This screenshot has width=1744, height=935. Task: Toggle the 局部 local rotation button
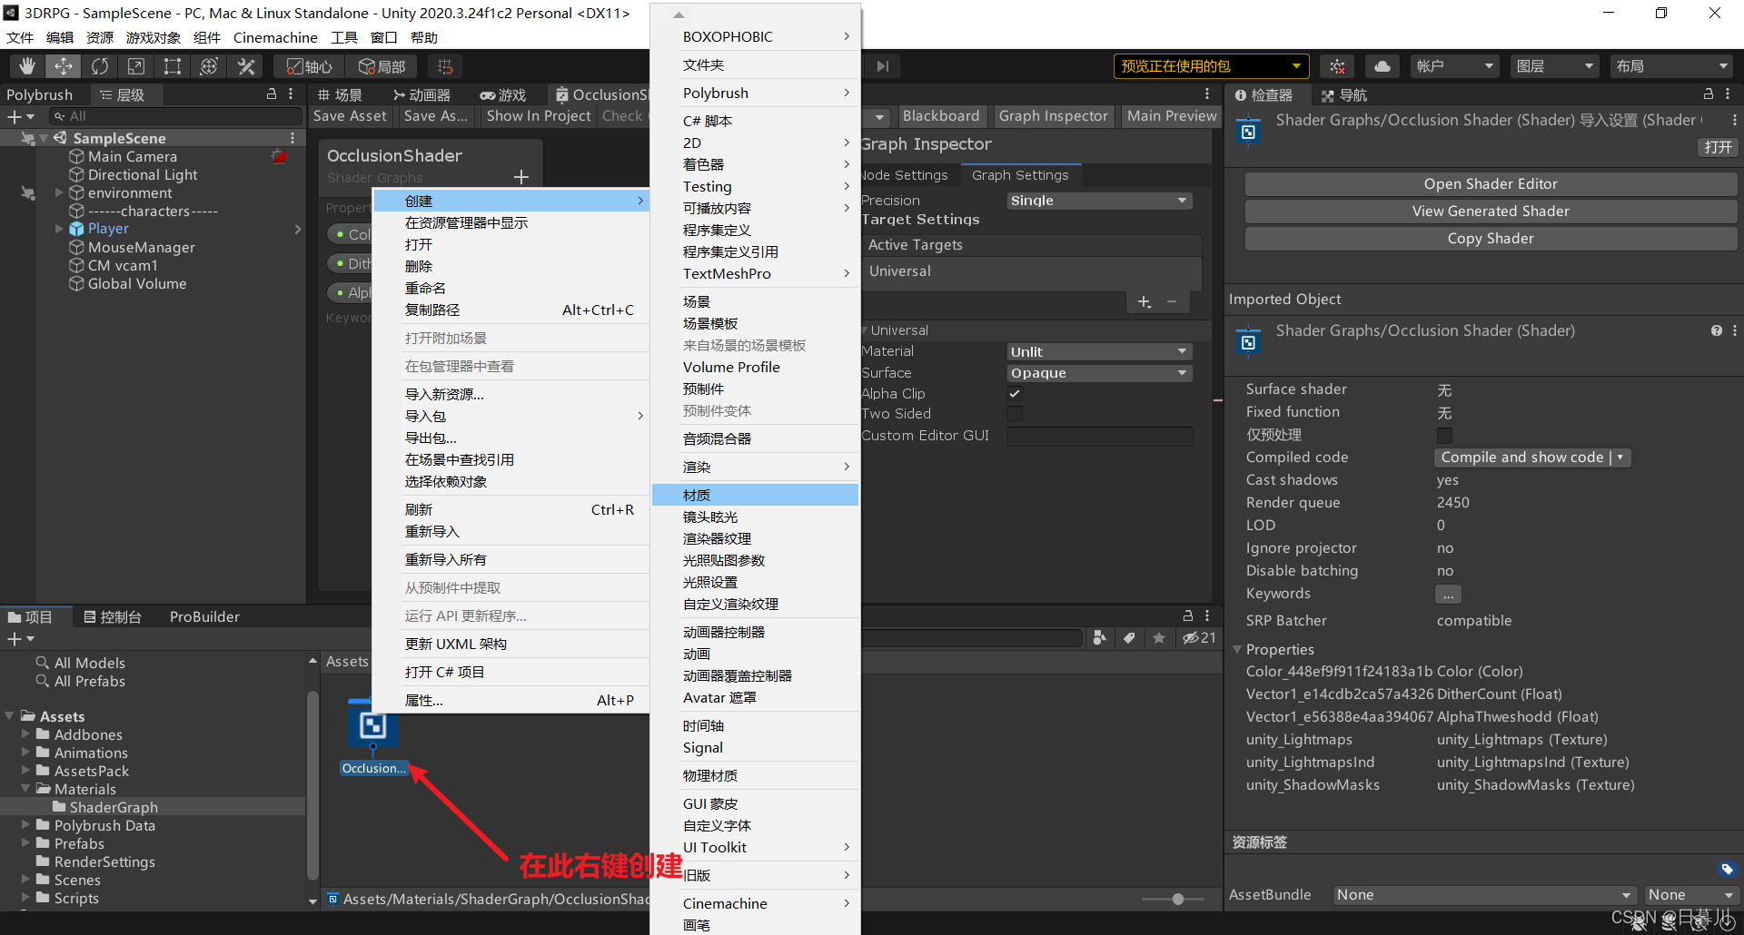(x=381, y=66)
